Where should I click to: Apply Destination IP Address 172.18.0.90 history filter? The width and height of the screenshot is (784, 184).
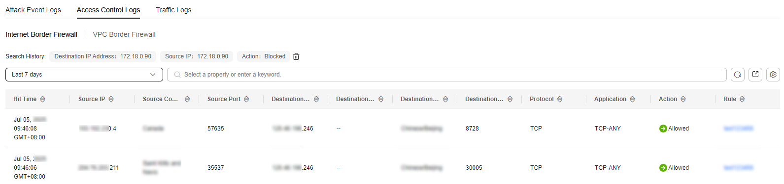pyautogui.click(x=102, y=56)
